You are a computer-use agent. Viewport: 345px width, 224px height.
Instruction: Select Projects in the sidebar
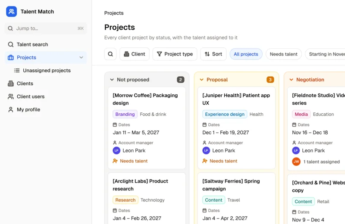coord(46,57)
